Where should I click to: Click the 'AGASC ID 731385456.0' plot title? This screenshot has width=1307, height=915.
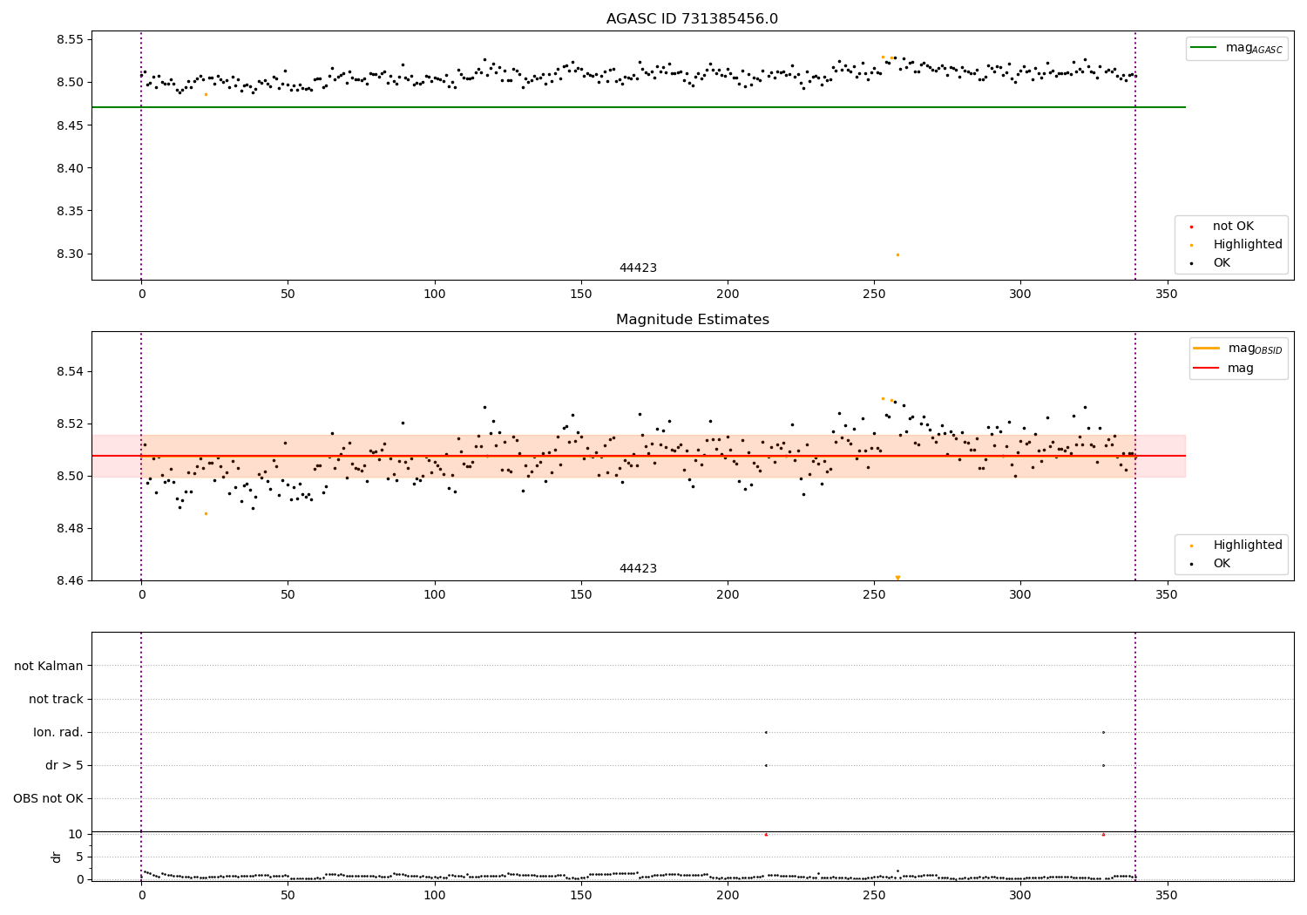tap(692, 19)
